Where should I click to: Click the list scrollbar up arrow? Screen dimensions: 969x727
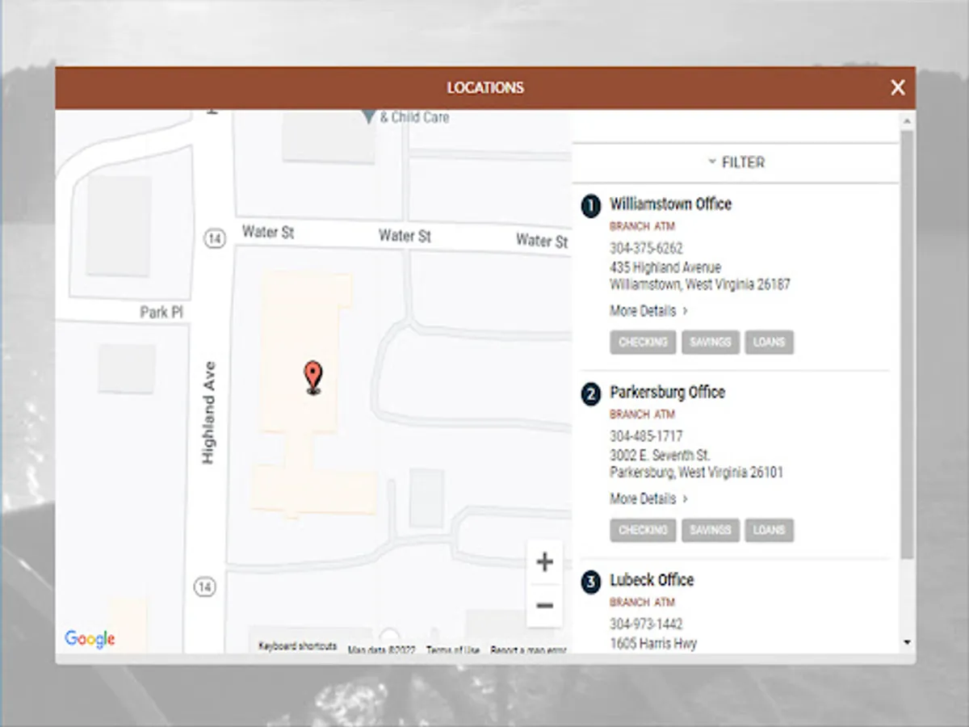pos(907,121)
